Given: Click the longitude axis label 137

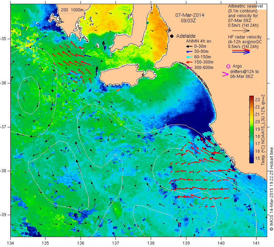Looking at the screenshot, I should (115, 243).
